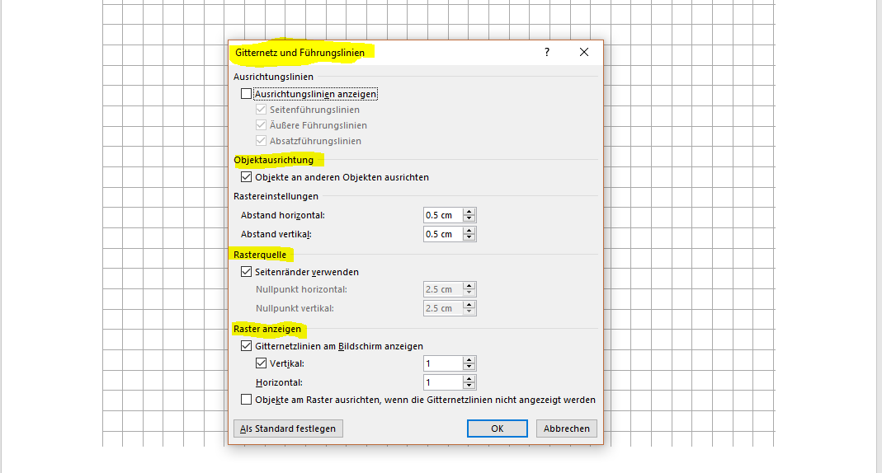The width and height of the screenshot is (882, 473).
Task: Click the Nullpunkt vertikal label
Action: [295, 308]
